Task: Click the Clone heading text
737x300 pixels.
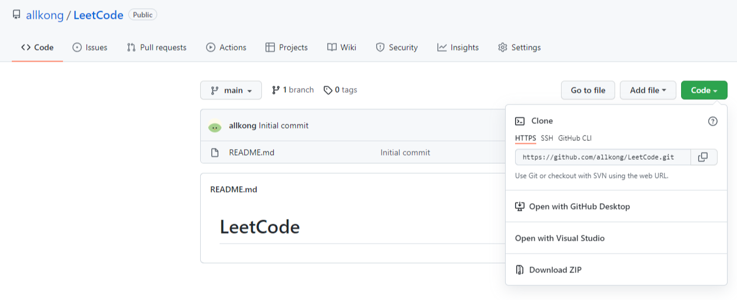Action: 542,121
